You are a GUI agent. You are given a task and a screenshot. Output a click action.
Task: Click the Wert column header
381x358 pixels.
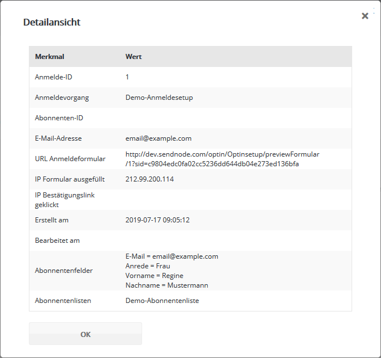tap(134, 57)
